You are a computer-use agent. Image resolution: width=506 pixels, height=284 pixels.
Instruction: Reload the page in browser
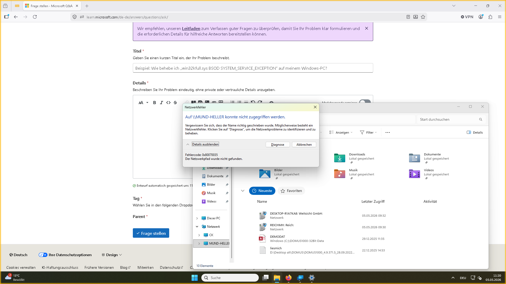coord(35,17)
